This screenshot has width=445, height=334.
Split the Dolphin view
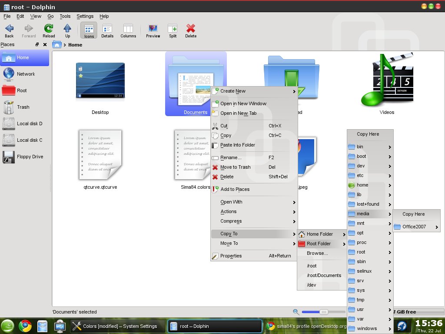173,31
